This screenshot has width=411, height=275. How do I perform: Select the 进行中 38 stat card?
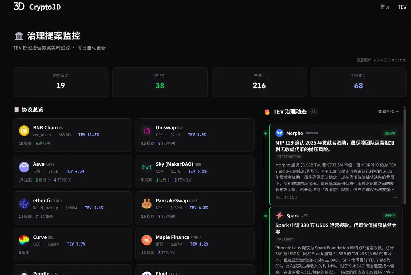point(160,82)
